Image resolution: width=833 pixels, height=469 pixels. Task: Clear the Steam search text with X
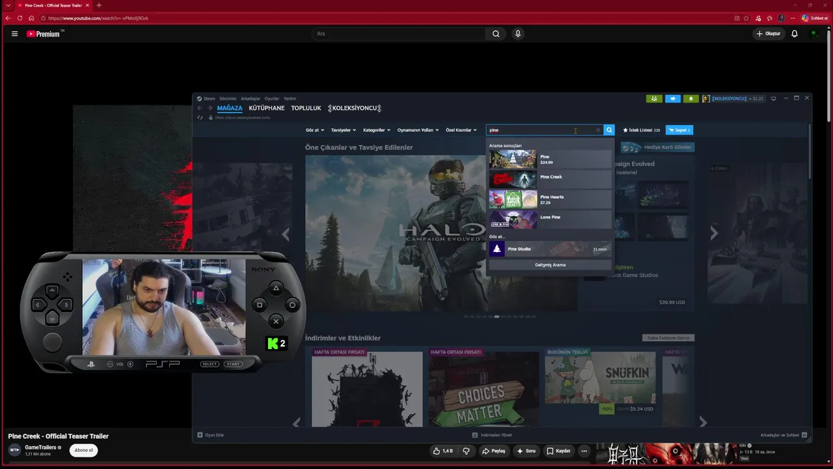pos(598,130)
